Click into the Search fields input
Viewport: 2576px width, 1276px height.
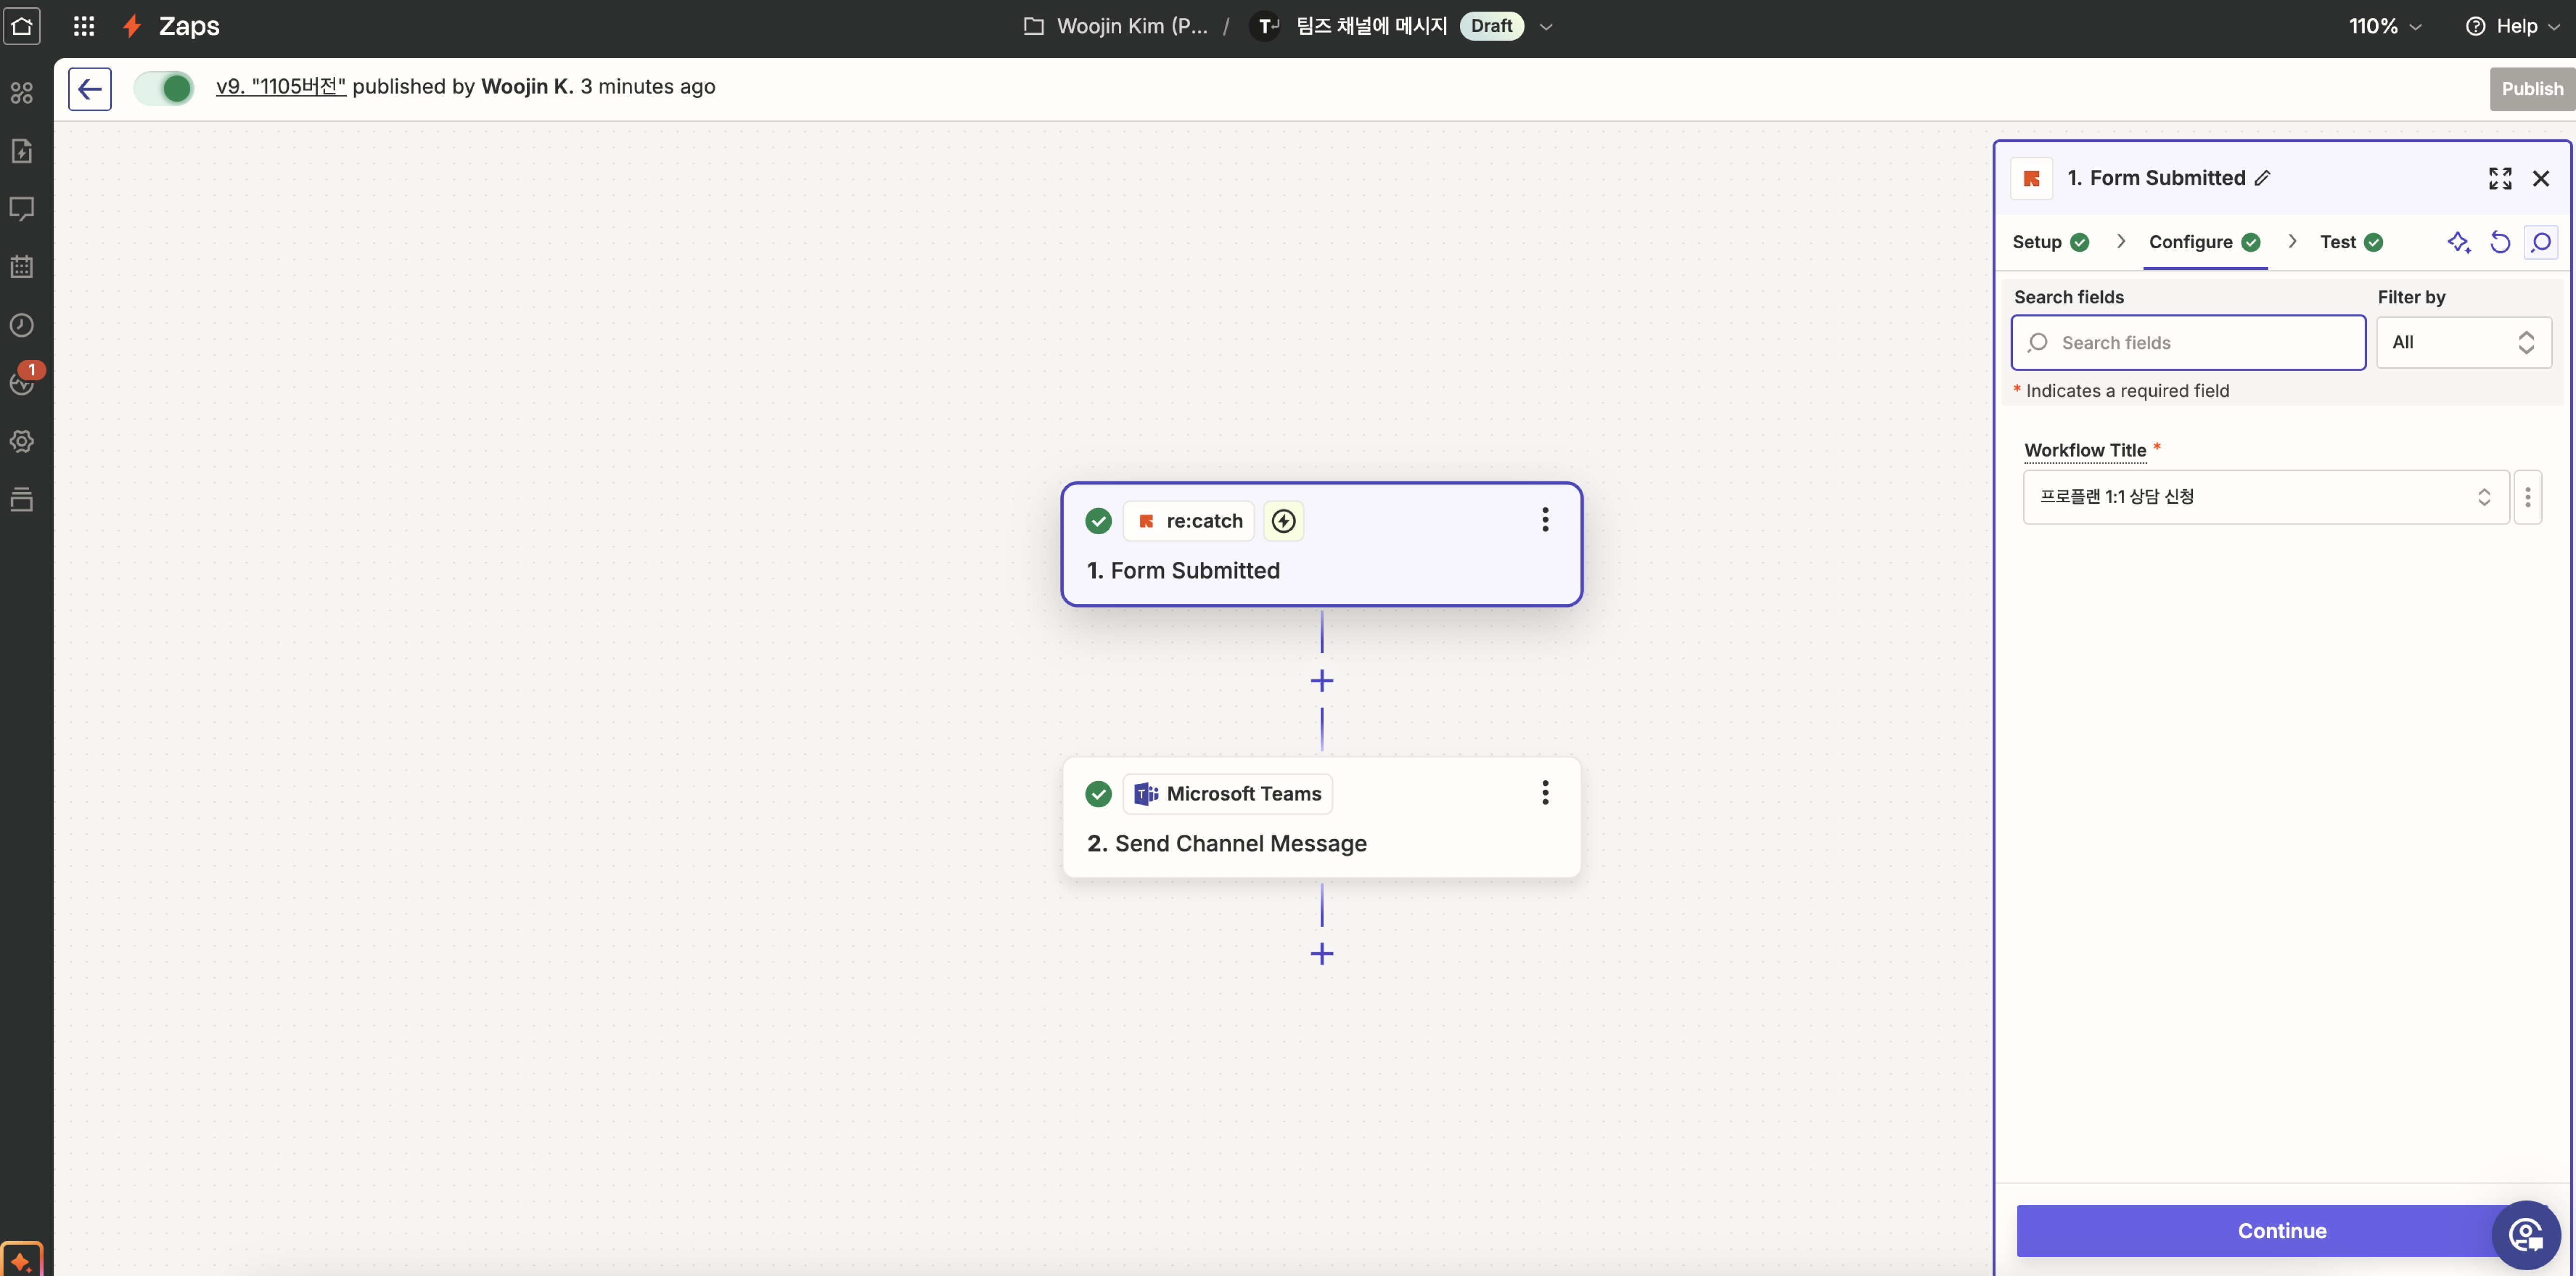(2200, 343)
